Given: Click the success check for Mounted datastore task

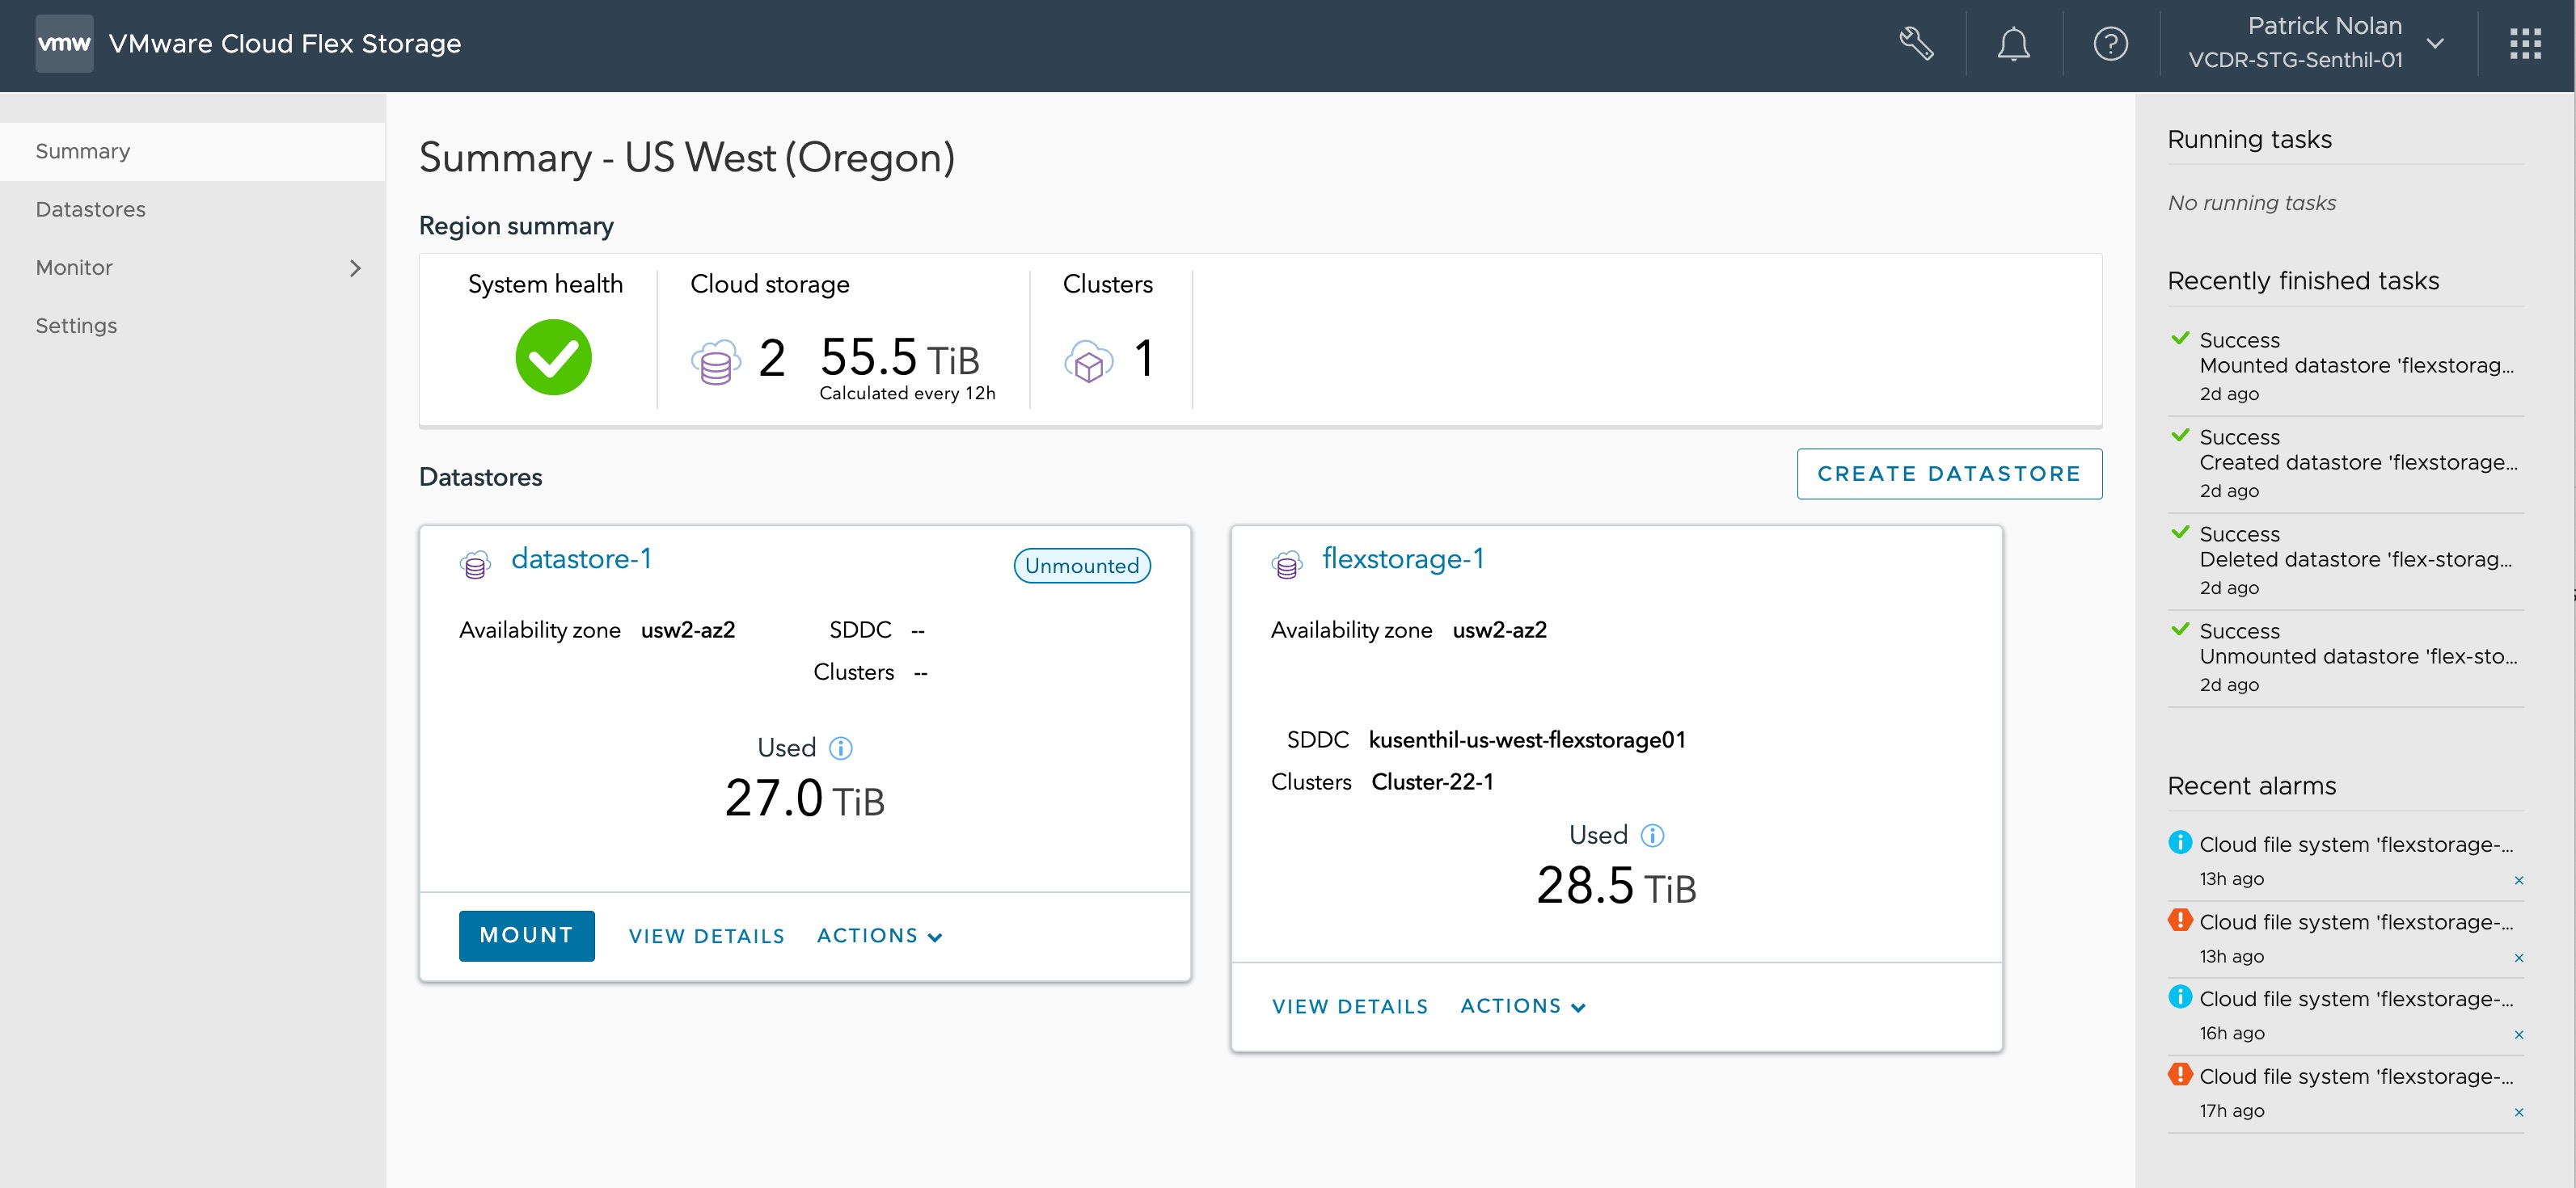Looking at the screenshot, I should [x=2180, y=339].
